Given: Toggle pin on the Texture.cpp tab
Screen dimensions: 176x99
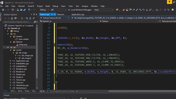Looking at the screenshot, I should [52, 15].
